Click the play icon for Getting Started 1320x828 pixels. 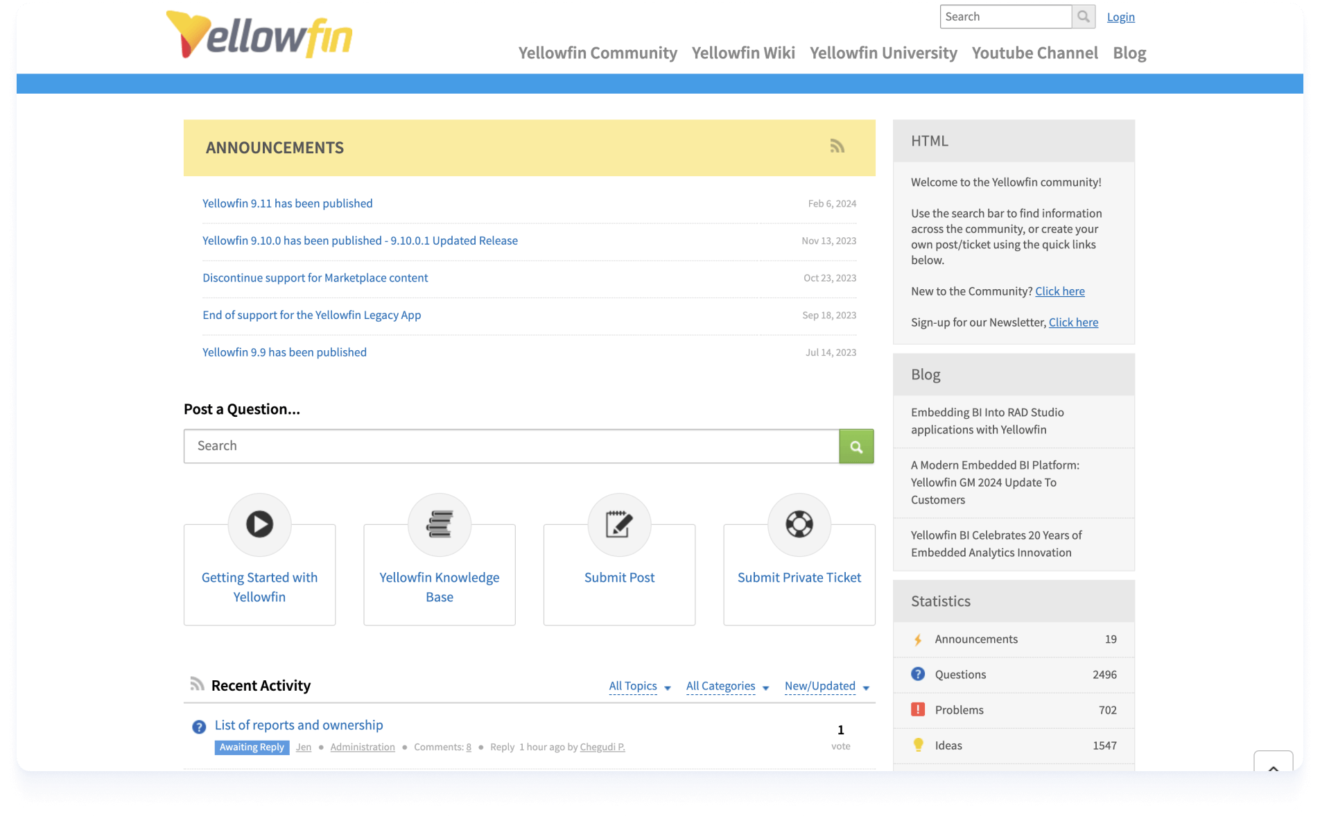259,524
